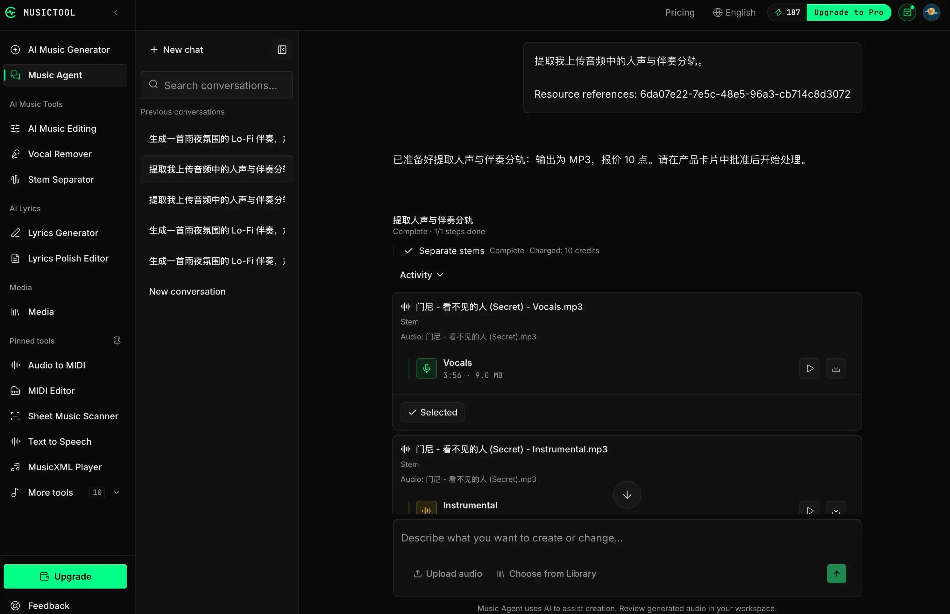Open the English language selector
The image size is (950, 614).
[x=734, y=12]
